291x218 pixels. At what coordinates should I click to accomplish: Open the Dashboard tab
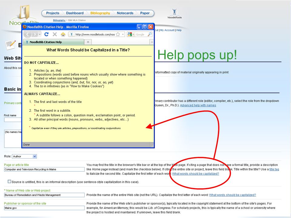pos(75,13)
